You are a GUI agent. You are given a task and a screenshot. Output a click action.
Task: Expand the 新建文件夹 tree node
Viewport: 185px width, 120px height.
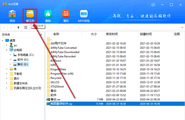(x=7, y=83)
